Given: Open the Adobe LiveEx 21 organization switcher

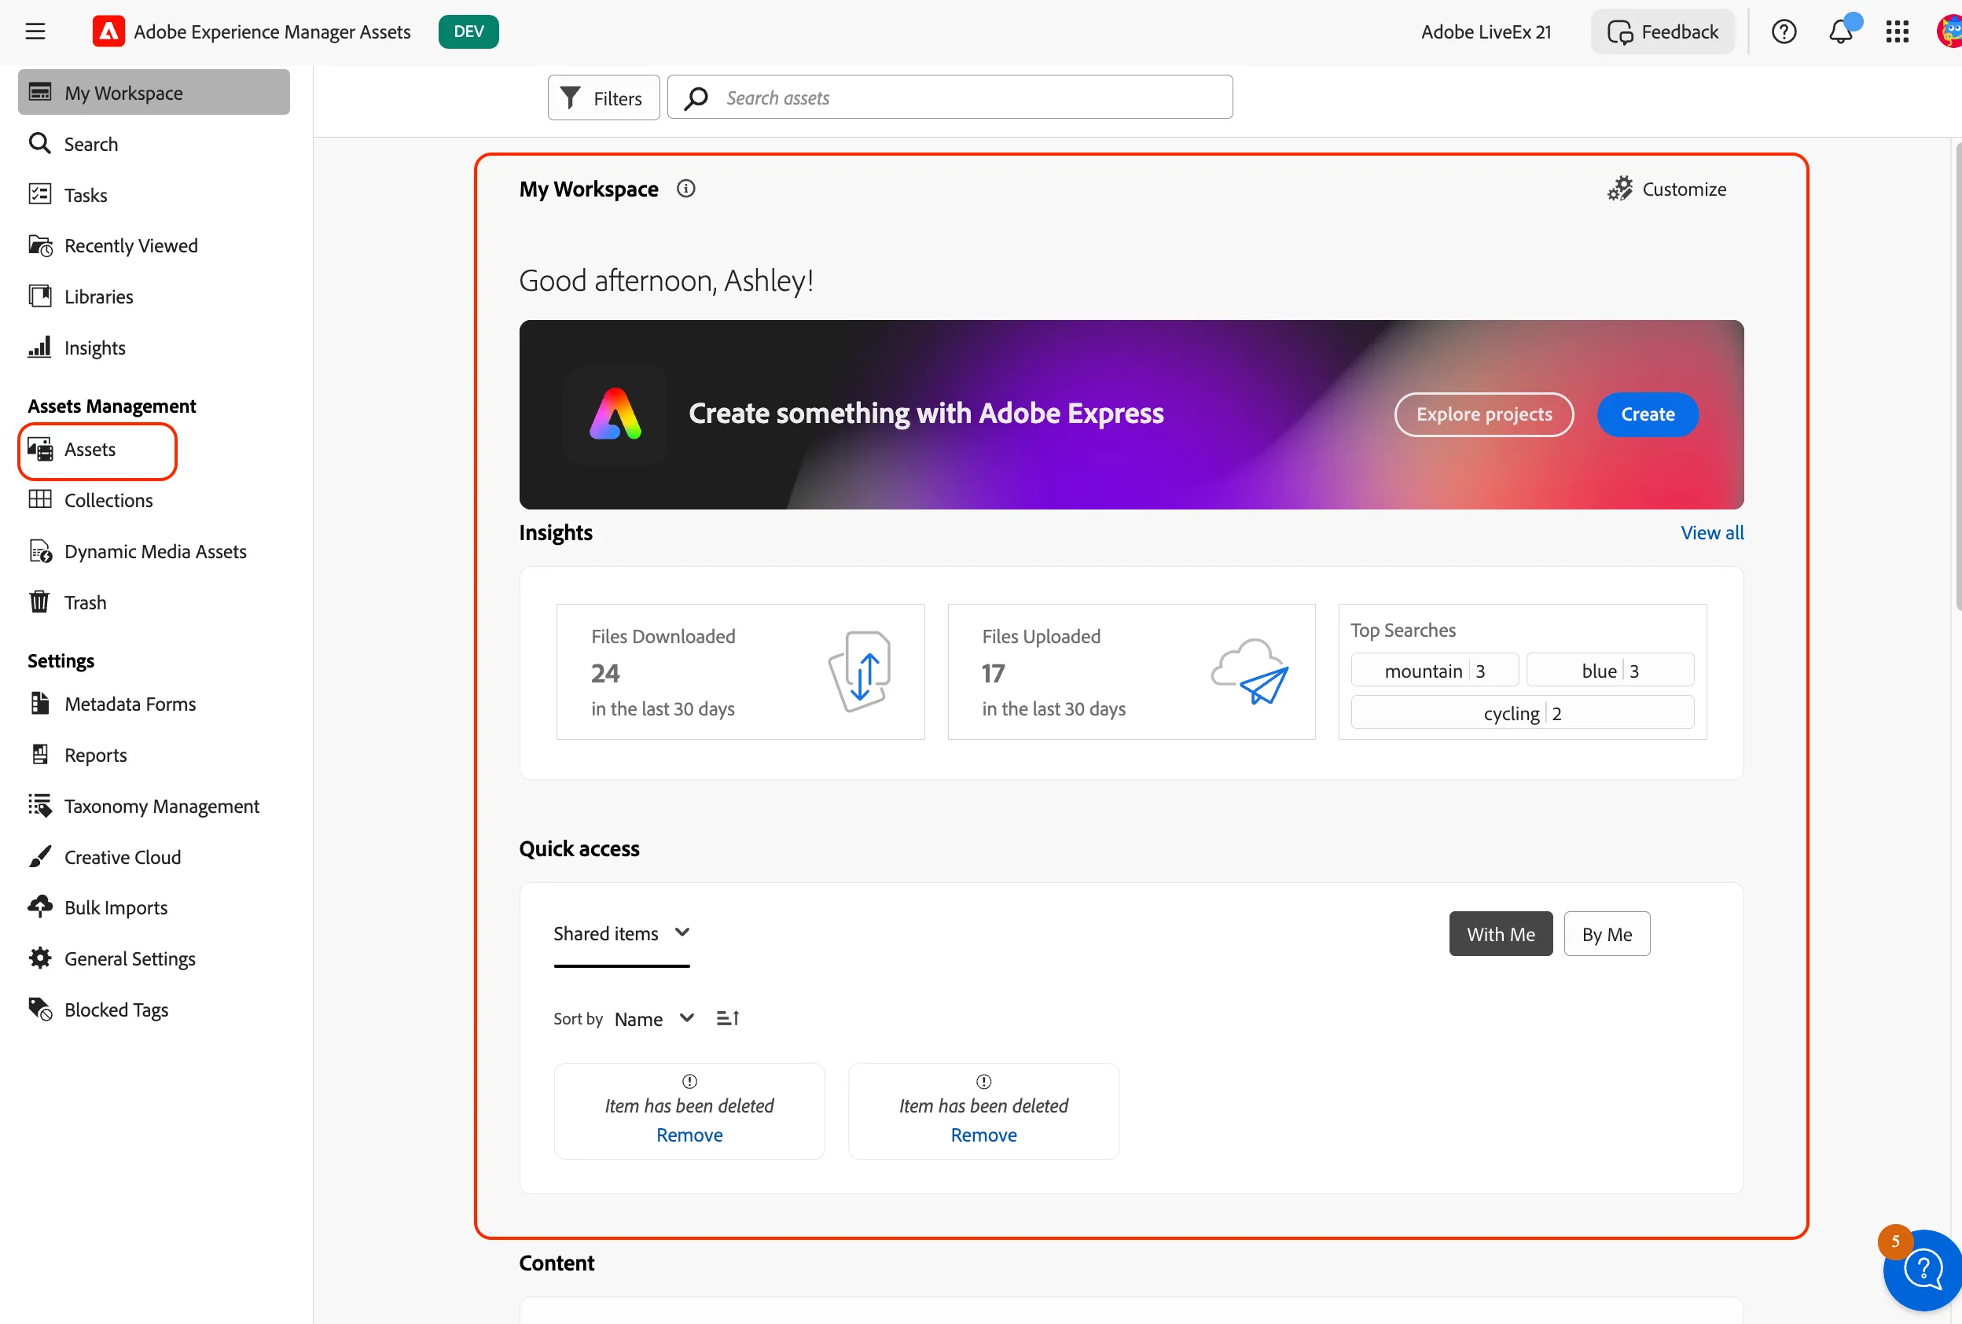Looking at the screenshot, I should [1486, 32].
